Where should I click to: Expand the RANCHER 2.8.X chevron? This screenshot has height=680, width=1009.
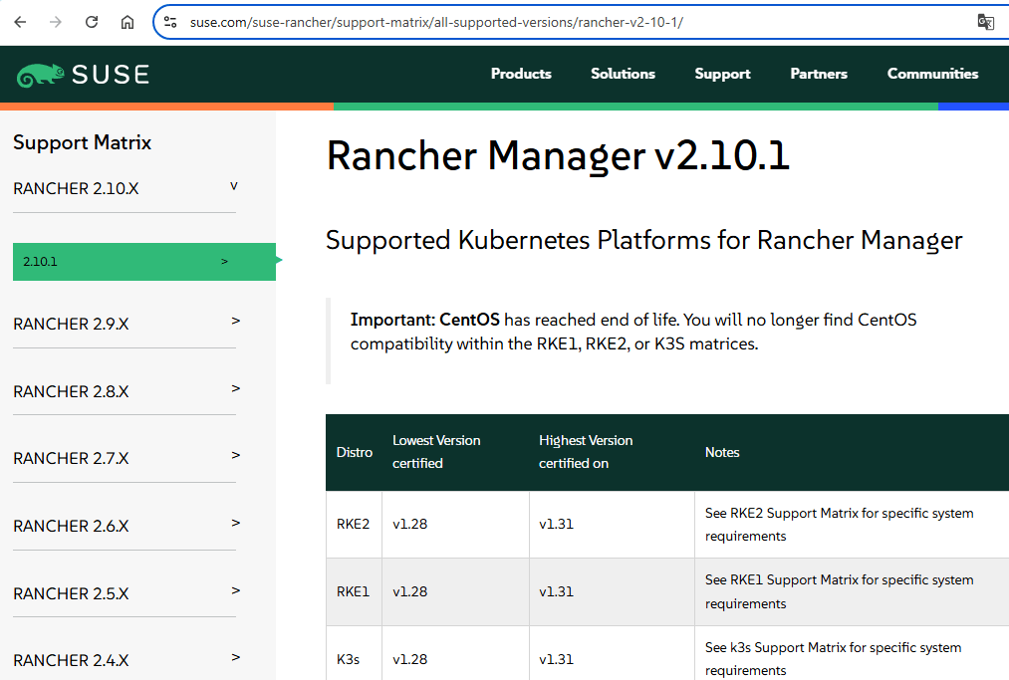(x=235, y=388)
